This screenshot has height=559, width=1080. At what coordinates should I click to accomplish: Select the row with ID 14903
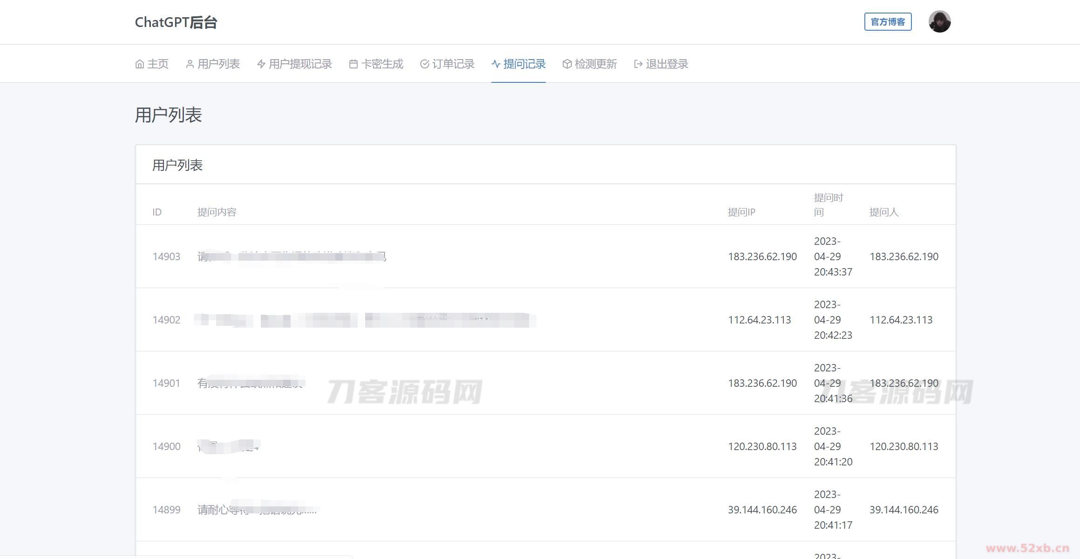coord(166,256)
